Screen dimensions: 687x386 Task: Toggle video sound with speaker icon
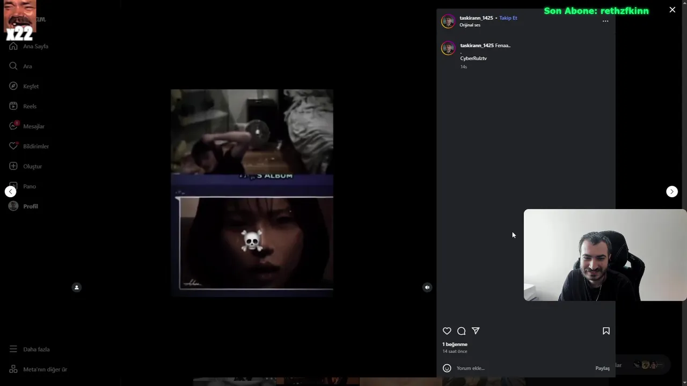427,287
